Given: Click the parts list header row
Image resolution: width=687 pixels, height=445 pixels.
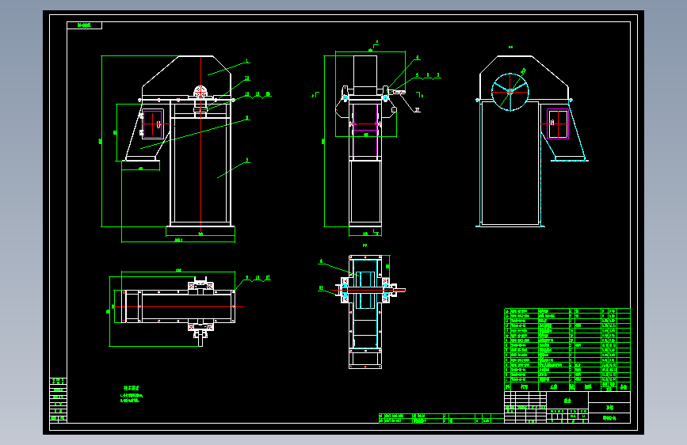Looking at the screenshot, I should click(567, 386).
